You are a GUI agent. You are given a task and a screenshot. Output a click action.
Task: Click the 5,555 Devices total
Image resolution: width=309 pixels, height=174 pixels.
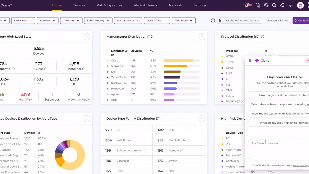point(39,51)
